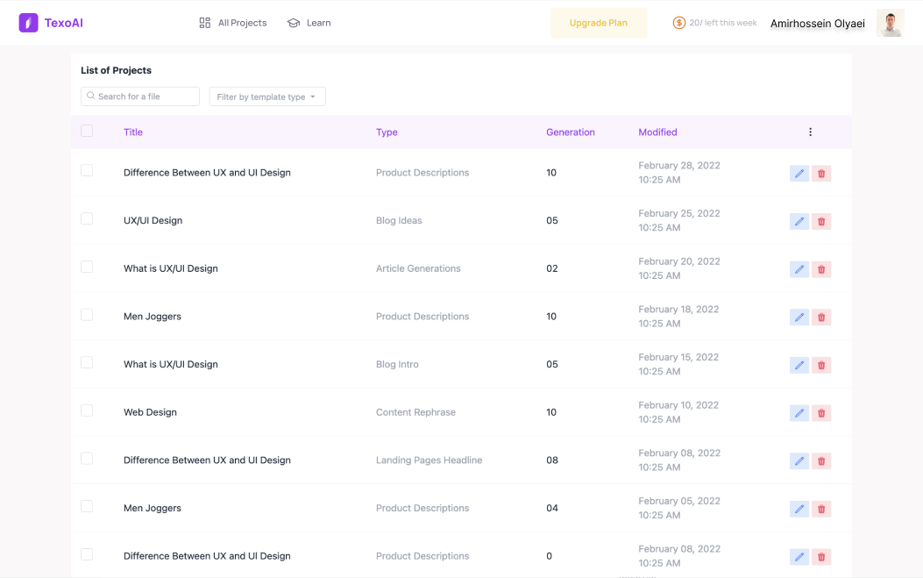This screenshot has width=923, height=578.
Task: Click the Content Rephrase type cell
Action: [415, 412]
